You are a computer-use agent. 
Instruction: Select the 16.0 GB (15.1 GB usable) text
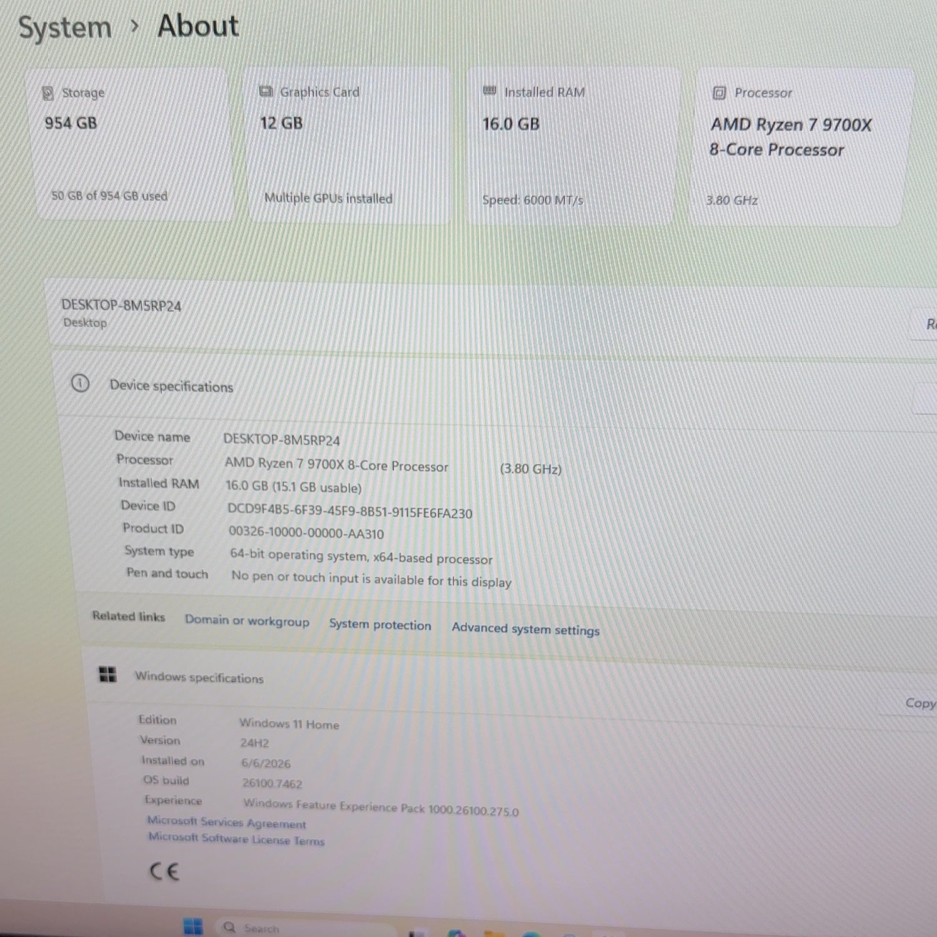click(x=294, y=487)
